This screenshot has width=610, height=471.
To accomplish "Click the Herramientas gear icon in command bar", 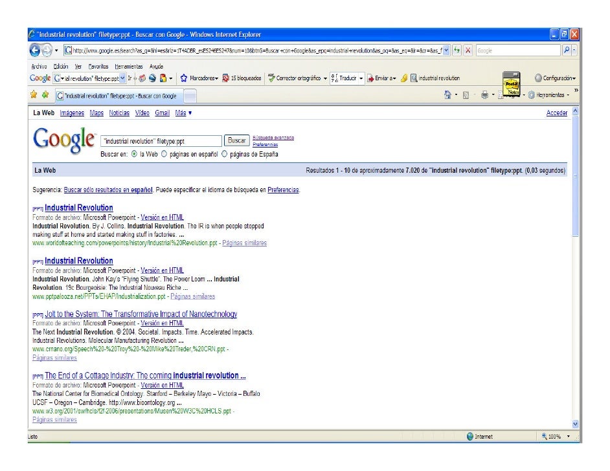I will (531, 95).
